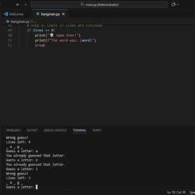Open the OUTPUT panel tab
This screenshot has height=195, width=195.
32,130
